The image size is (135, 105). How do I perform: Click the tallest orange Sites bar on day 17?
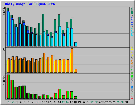coord(72,60)
